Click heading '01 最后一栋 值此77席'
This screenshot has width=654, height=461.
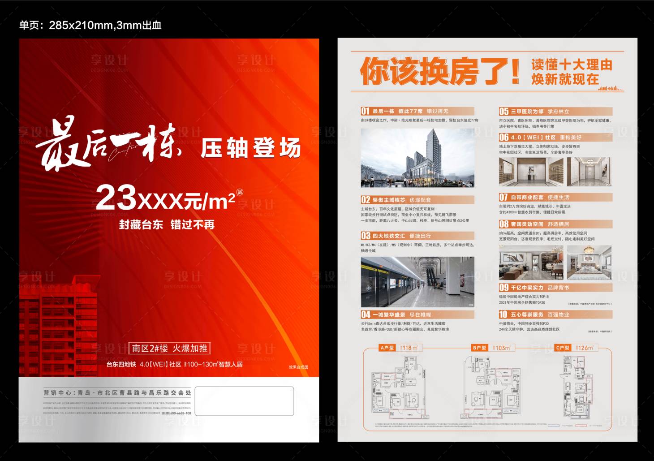[417, 111]
